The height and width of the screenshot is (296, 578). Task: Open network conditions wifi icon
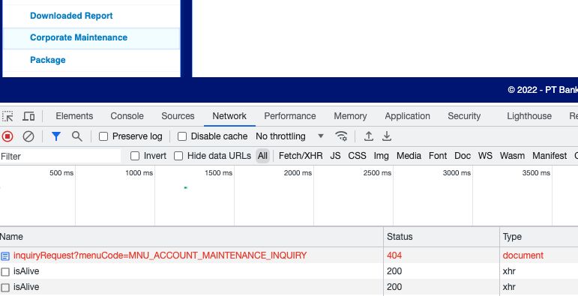point(341,136)
